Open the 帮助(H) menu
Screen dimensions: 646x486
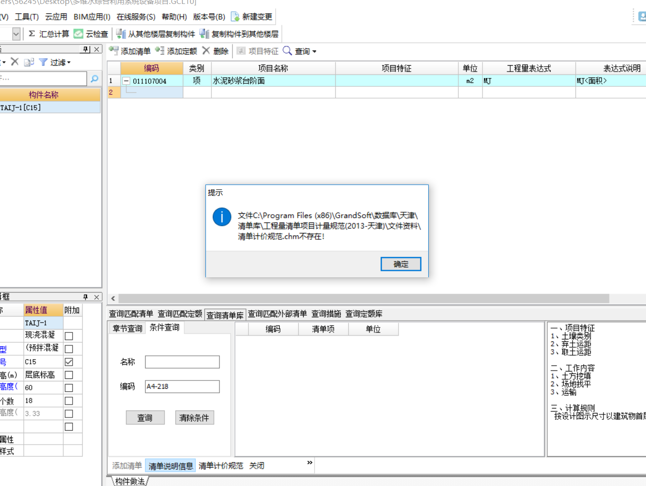tap(174, 17)
